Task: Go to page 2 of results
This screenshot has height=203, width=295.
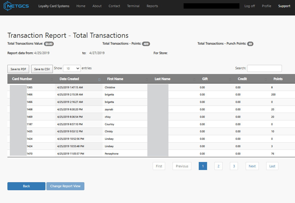Action: click(218, 166)
